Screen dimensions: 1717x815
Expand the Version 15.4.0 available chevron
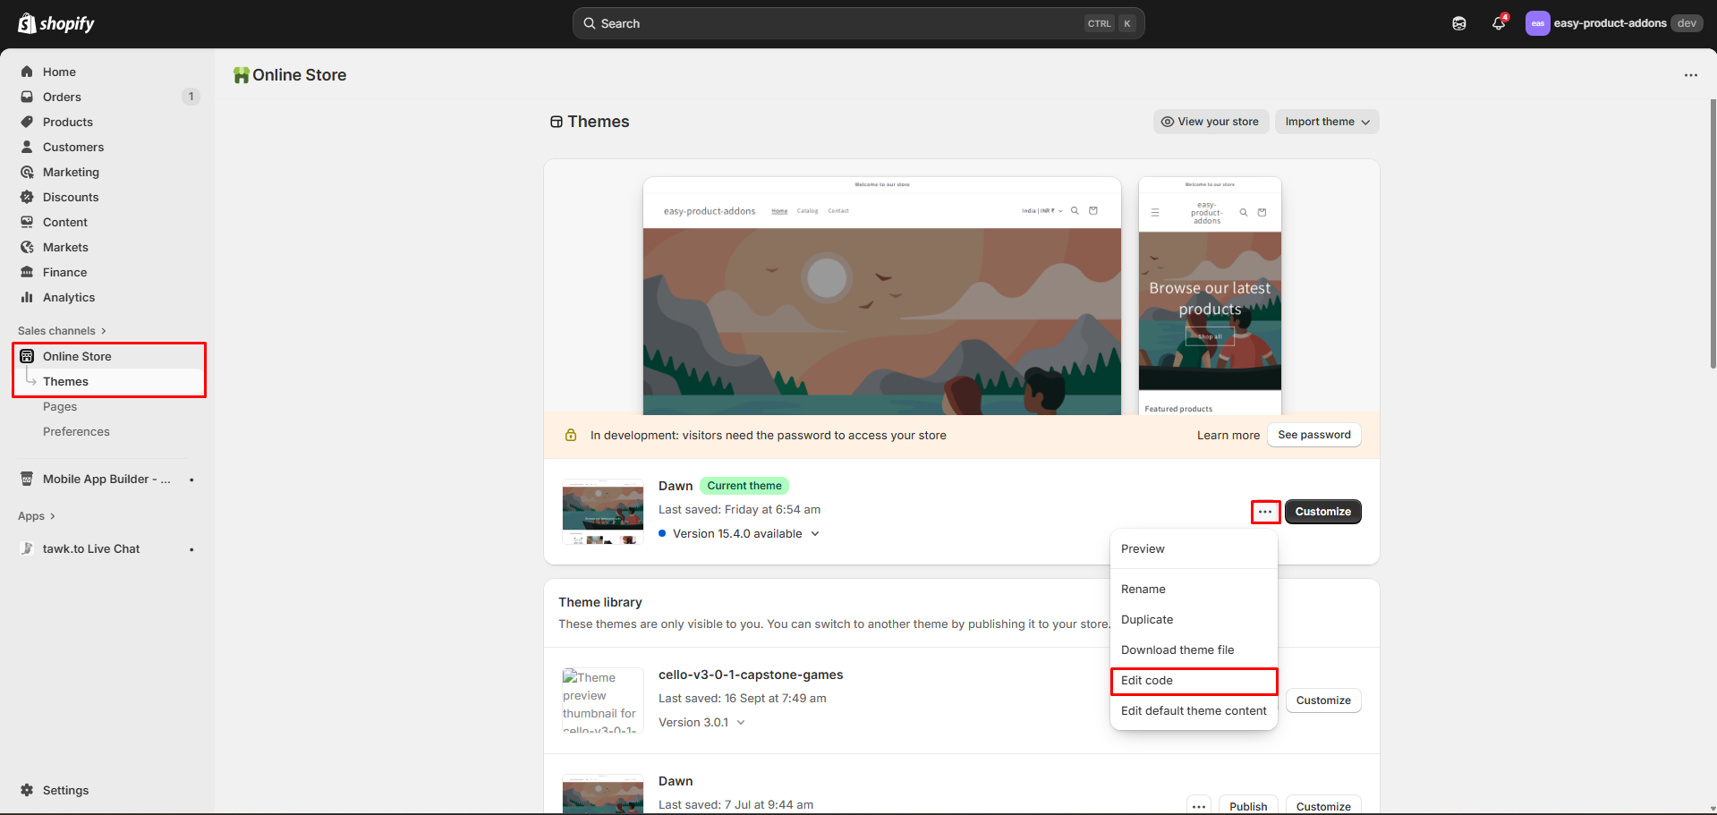pos(815,534)
